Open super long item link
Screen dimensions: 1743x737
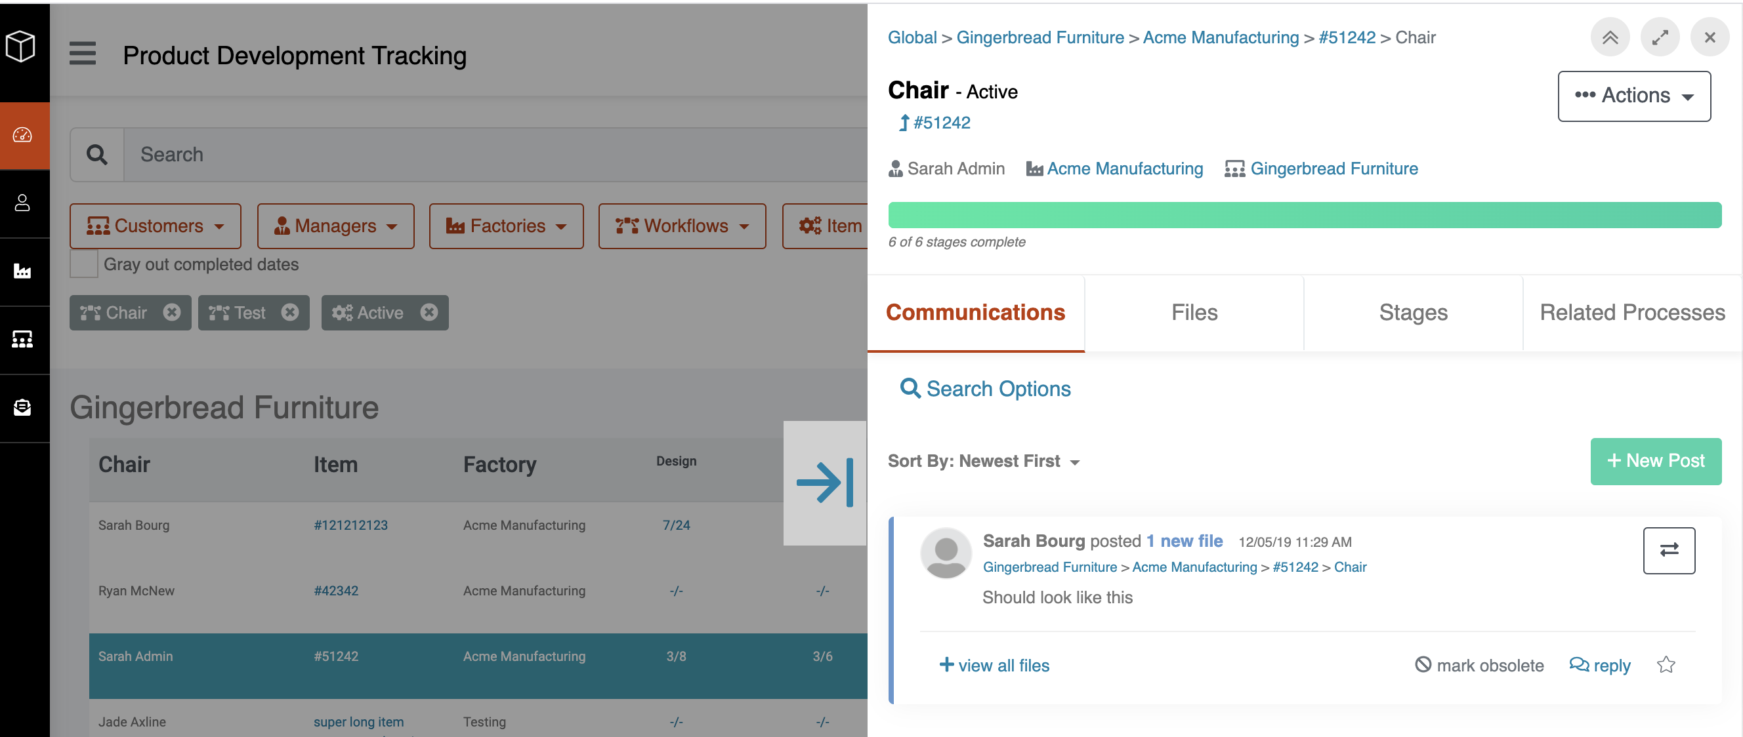click(x=358, y=722)
